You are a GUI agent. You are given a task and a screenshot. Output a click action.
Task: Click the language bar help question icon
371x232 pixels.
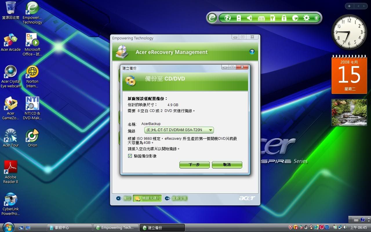tap(363, 220)
